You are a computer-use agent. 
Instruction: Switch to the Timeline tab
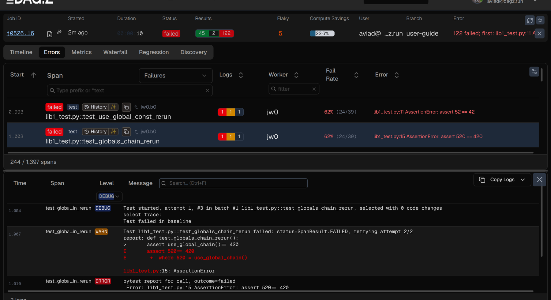21,52
